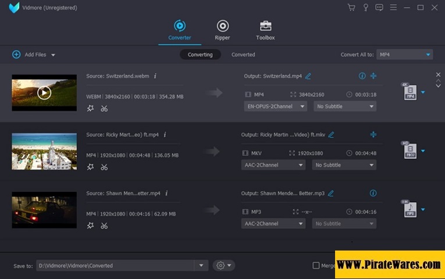Switch to the Ripper tab
The width and height of the screenshot is (445, 279).
(222, 30)
